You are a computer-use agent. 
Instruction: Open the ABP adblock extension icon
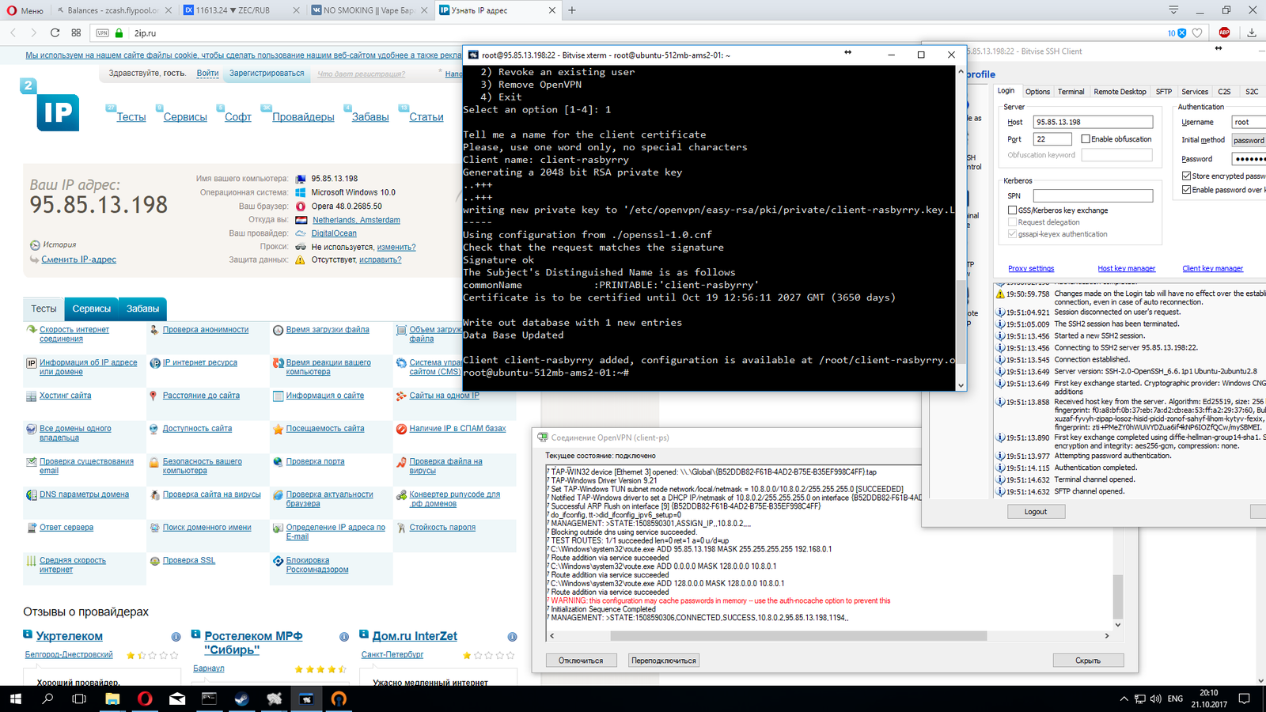[x=1224, y=32]
